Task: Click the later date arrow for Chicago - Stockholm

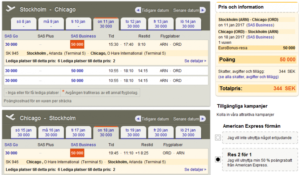Action: tap(203, 119)
